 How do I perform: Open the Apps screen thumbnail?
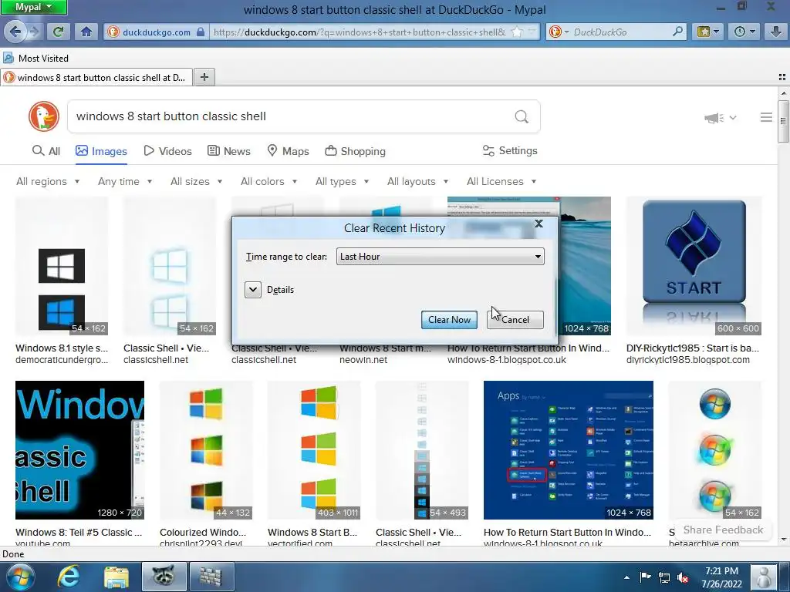pyautogui.click(x=569, y=450)
